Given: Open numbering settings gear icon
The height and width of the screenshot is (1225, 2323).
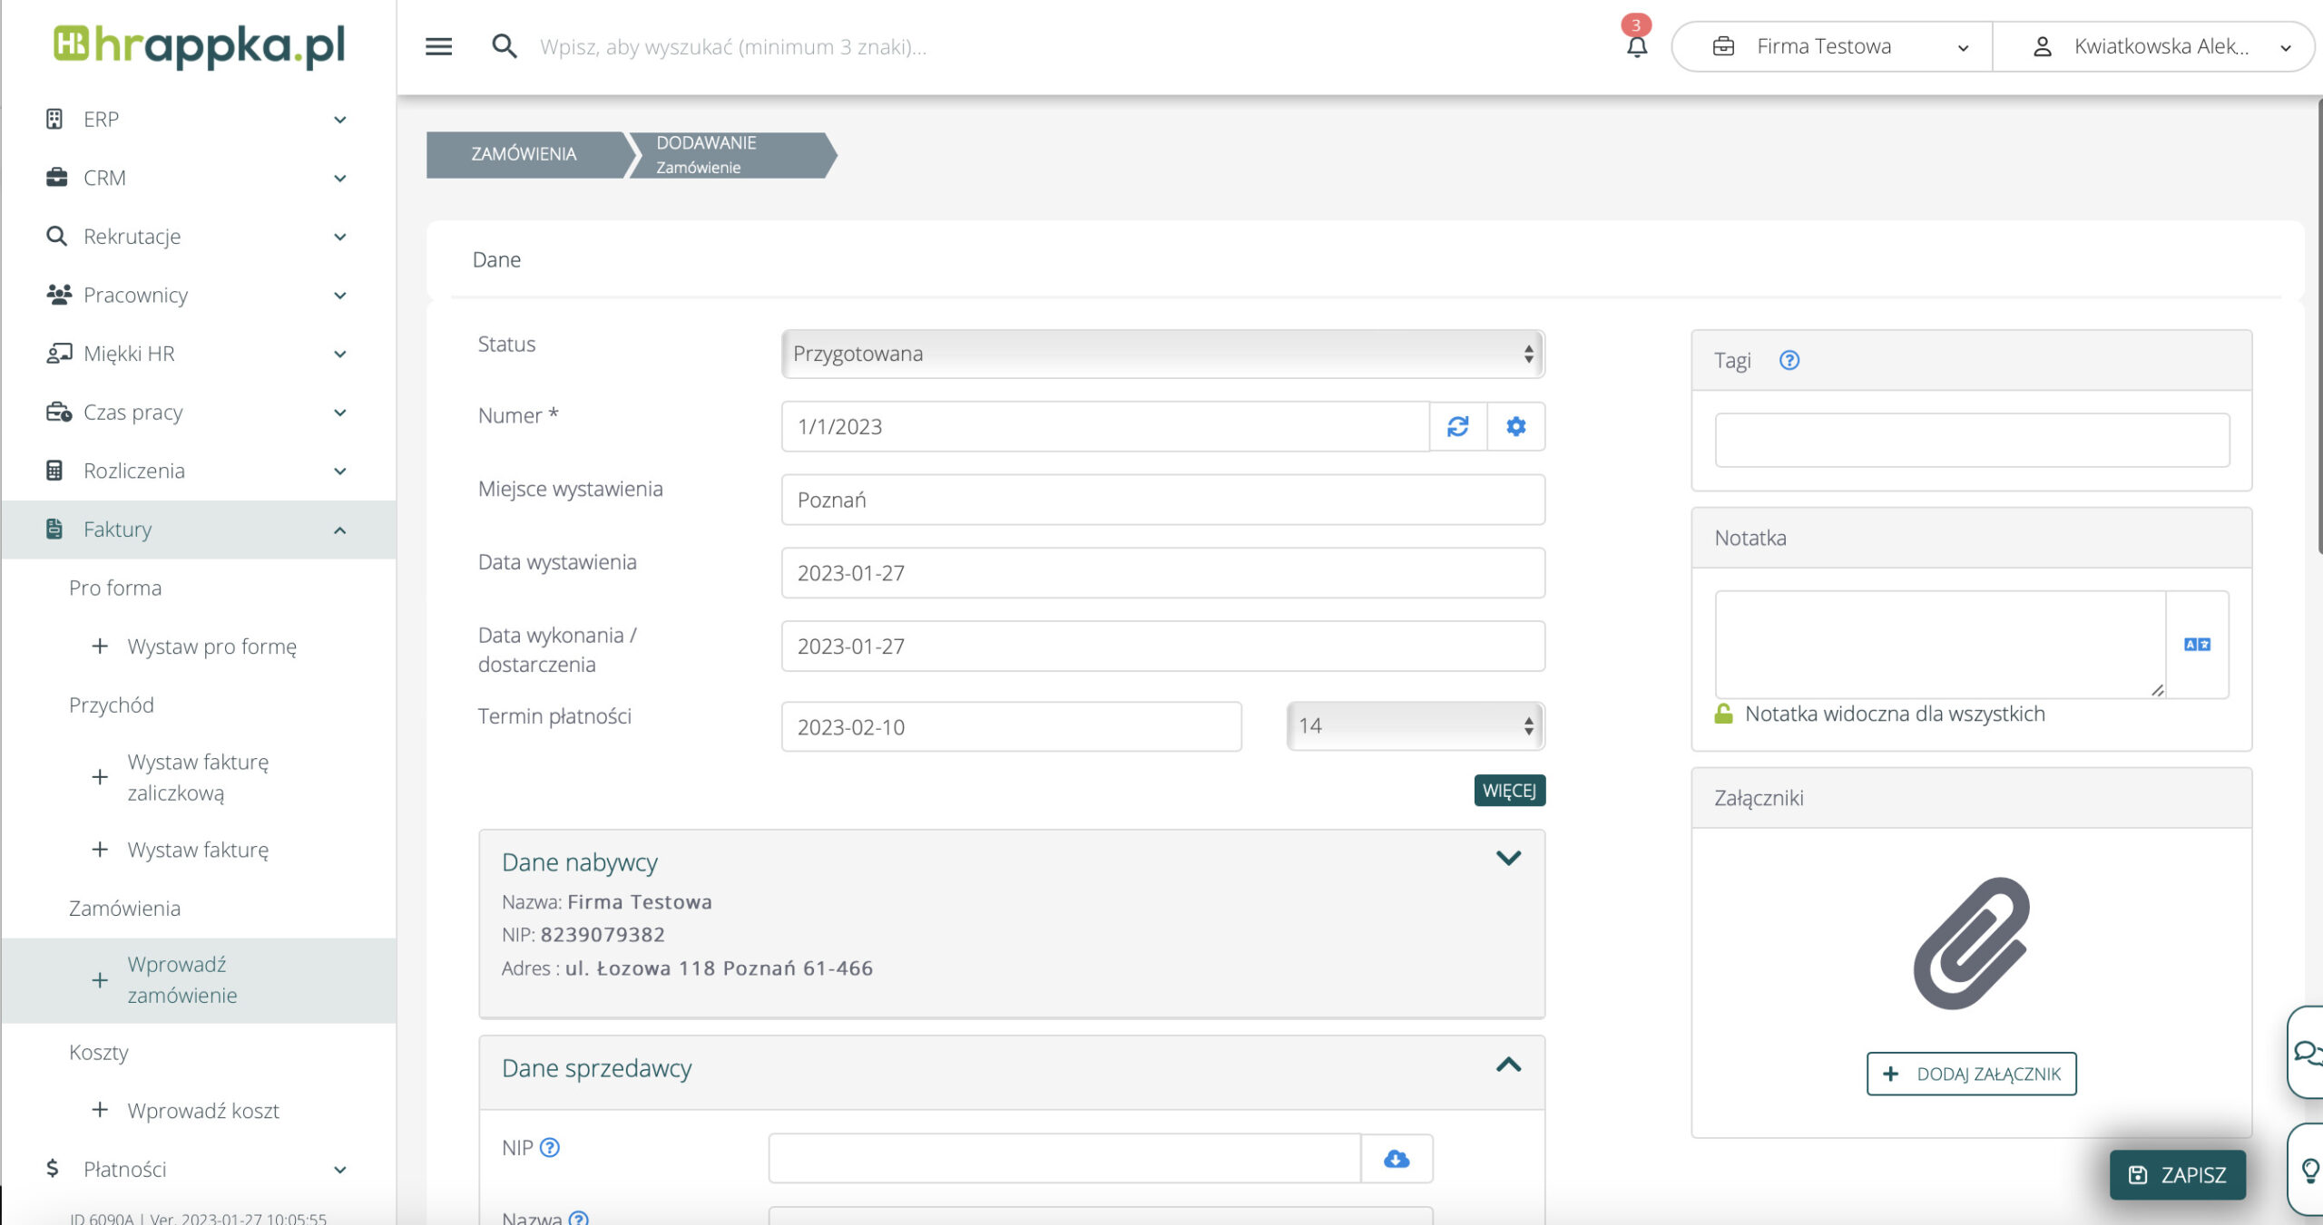Looking at the screenshot, I should point(1515,426).
